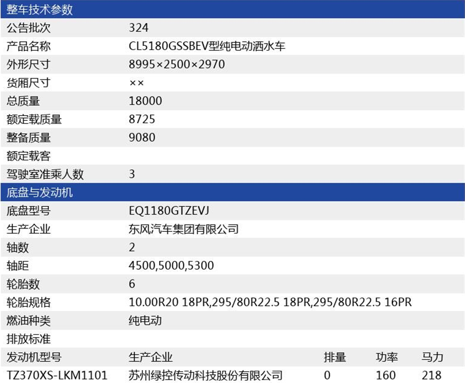
Task: Select the 整备质量 value 9080
Action: tap(142, 137)
